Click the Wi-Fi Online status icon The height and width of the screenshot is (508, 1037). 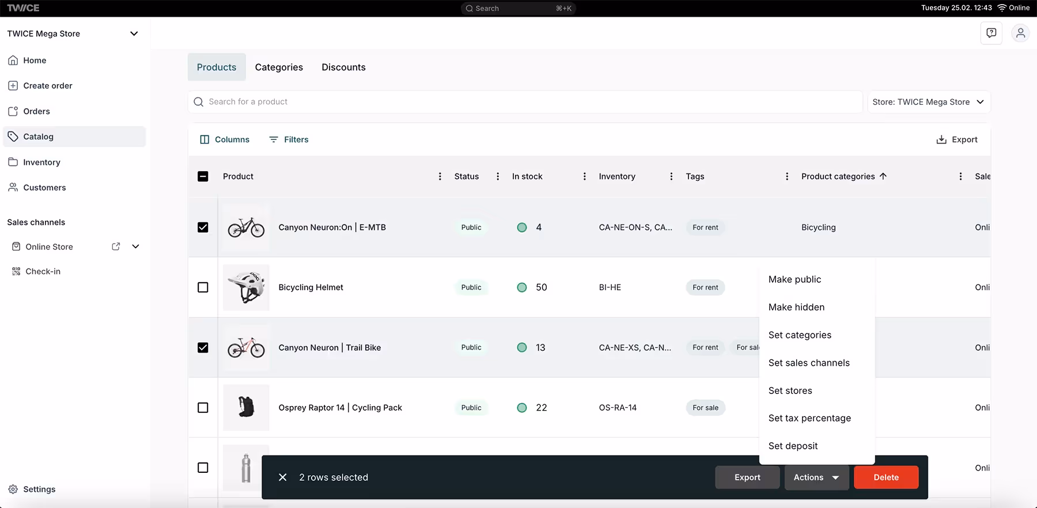(1002, 8)
